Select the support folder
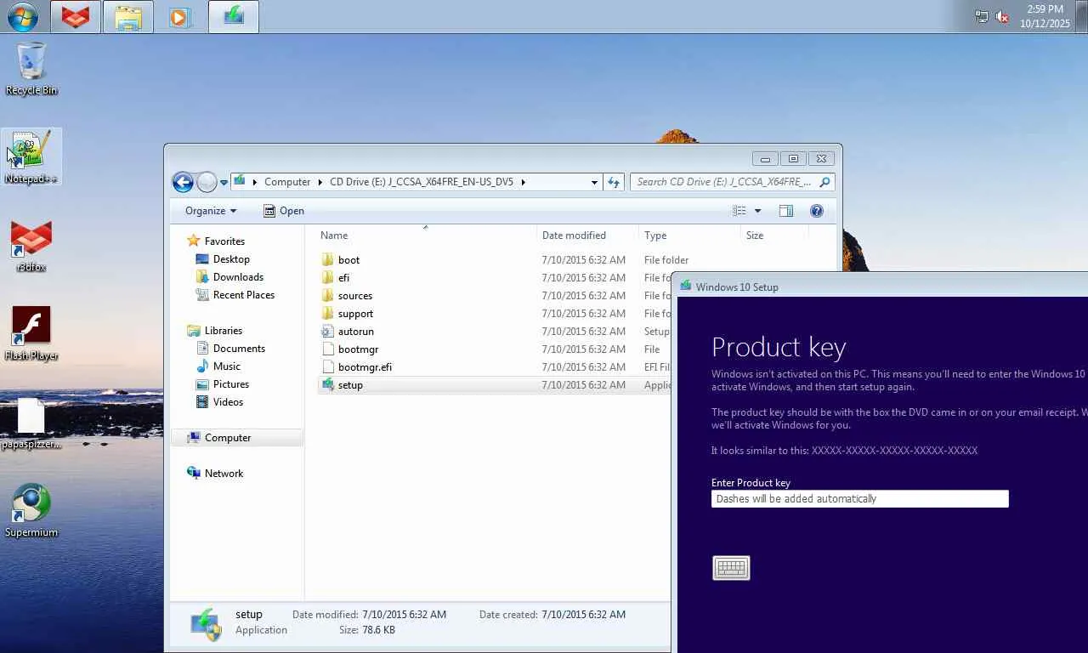 pos(355,314)
